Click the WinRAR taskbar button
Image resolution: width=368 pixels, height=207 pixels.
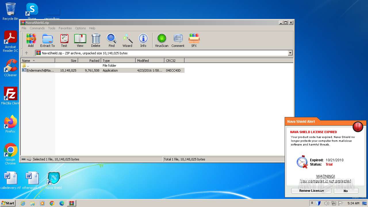coord(71,203)
